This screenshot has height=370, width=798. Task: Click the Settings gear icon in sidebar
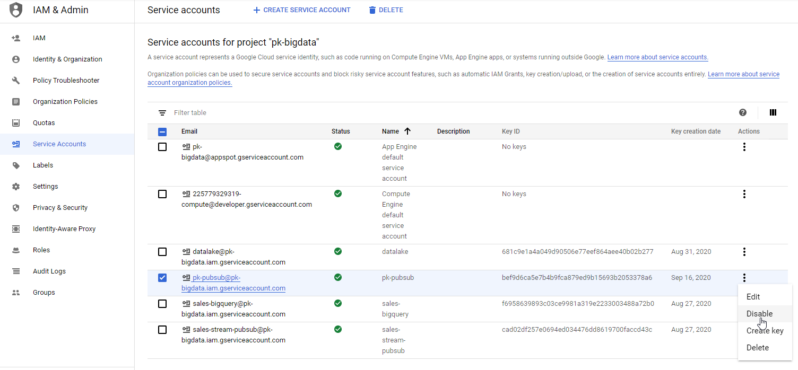click(16, 187)
